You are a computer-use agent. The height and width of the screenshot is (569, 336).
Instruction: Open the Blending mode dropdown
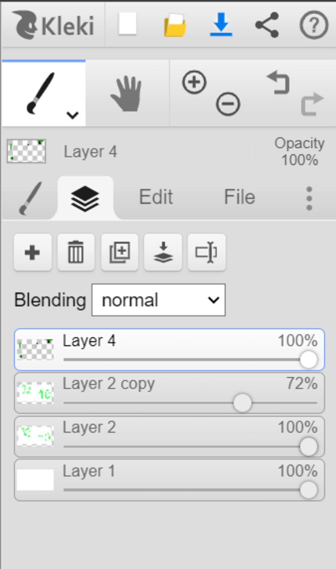[x=158, y=300]
